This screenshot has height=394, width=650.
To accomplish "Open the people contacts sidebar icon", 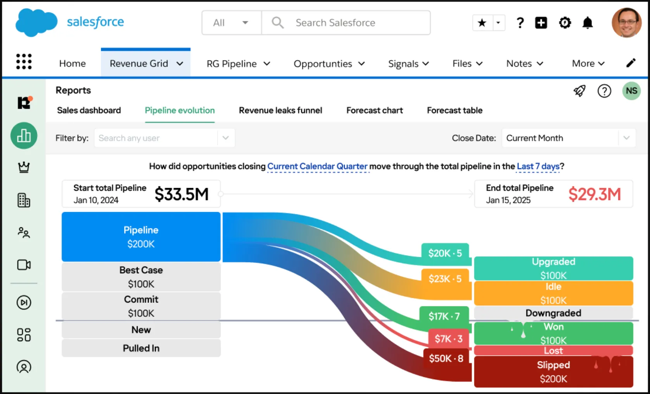I will pos(24,232).
